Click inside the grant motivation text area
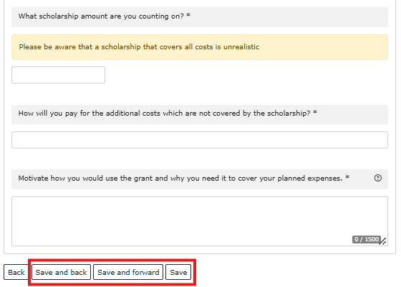The height and width of the screenshot is (287, 401). click(x=200, y=221)
